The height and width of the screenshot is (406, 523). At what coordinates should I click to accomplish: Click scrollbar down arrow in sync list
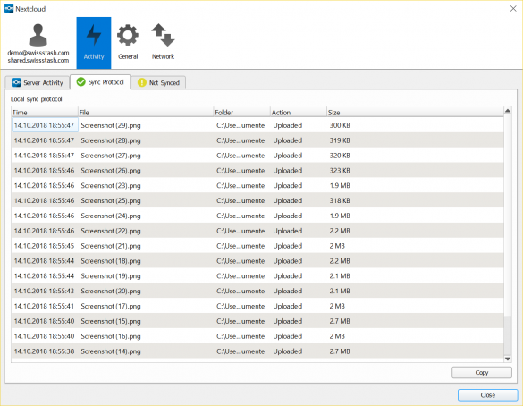click(508, 359)
